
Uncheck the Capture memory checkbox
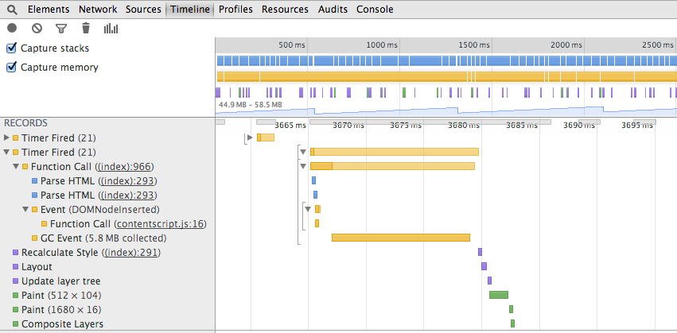11,68
